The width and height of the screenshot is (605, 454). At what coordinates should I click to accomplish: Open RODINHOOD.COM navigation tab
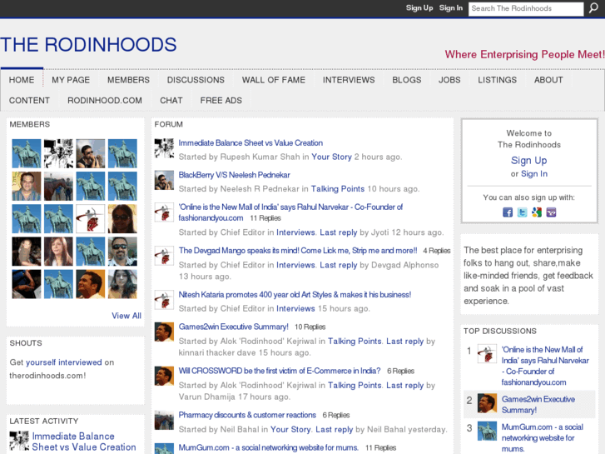click(105, 101)
